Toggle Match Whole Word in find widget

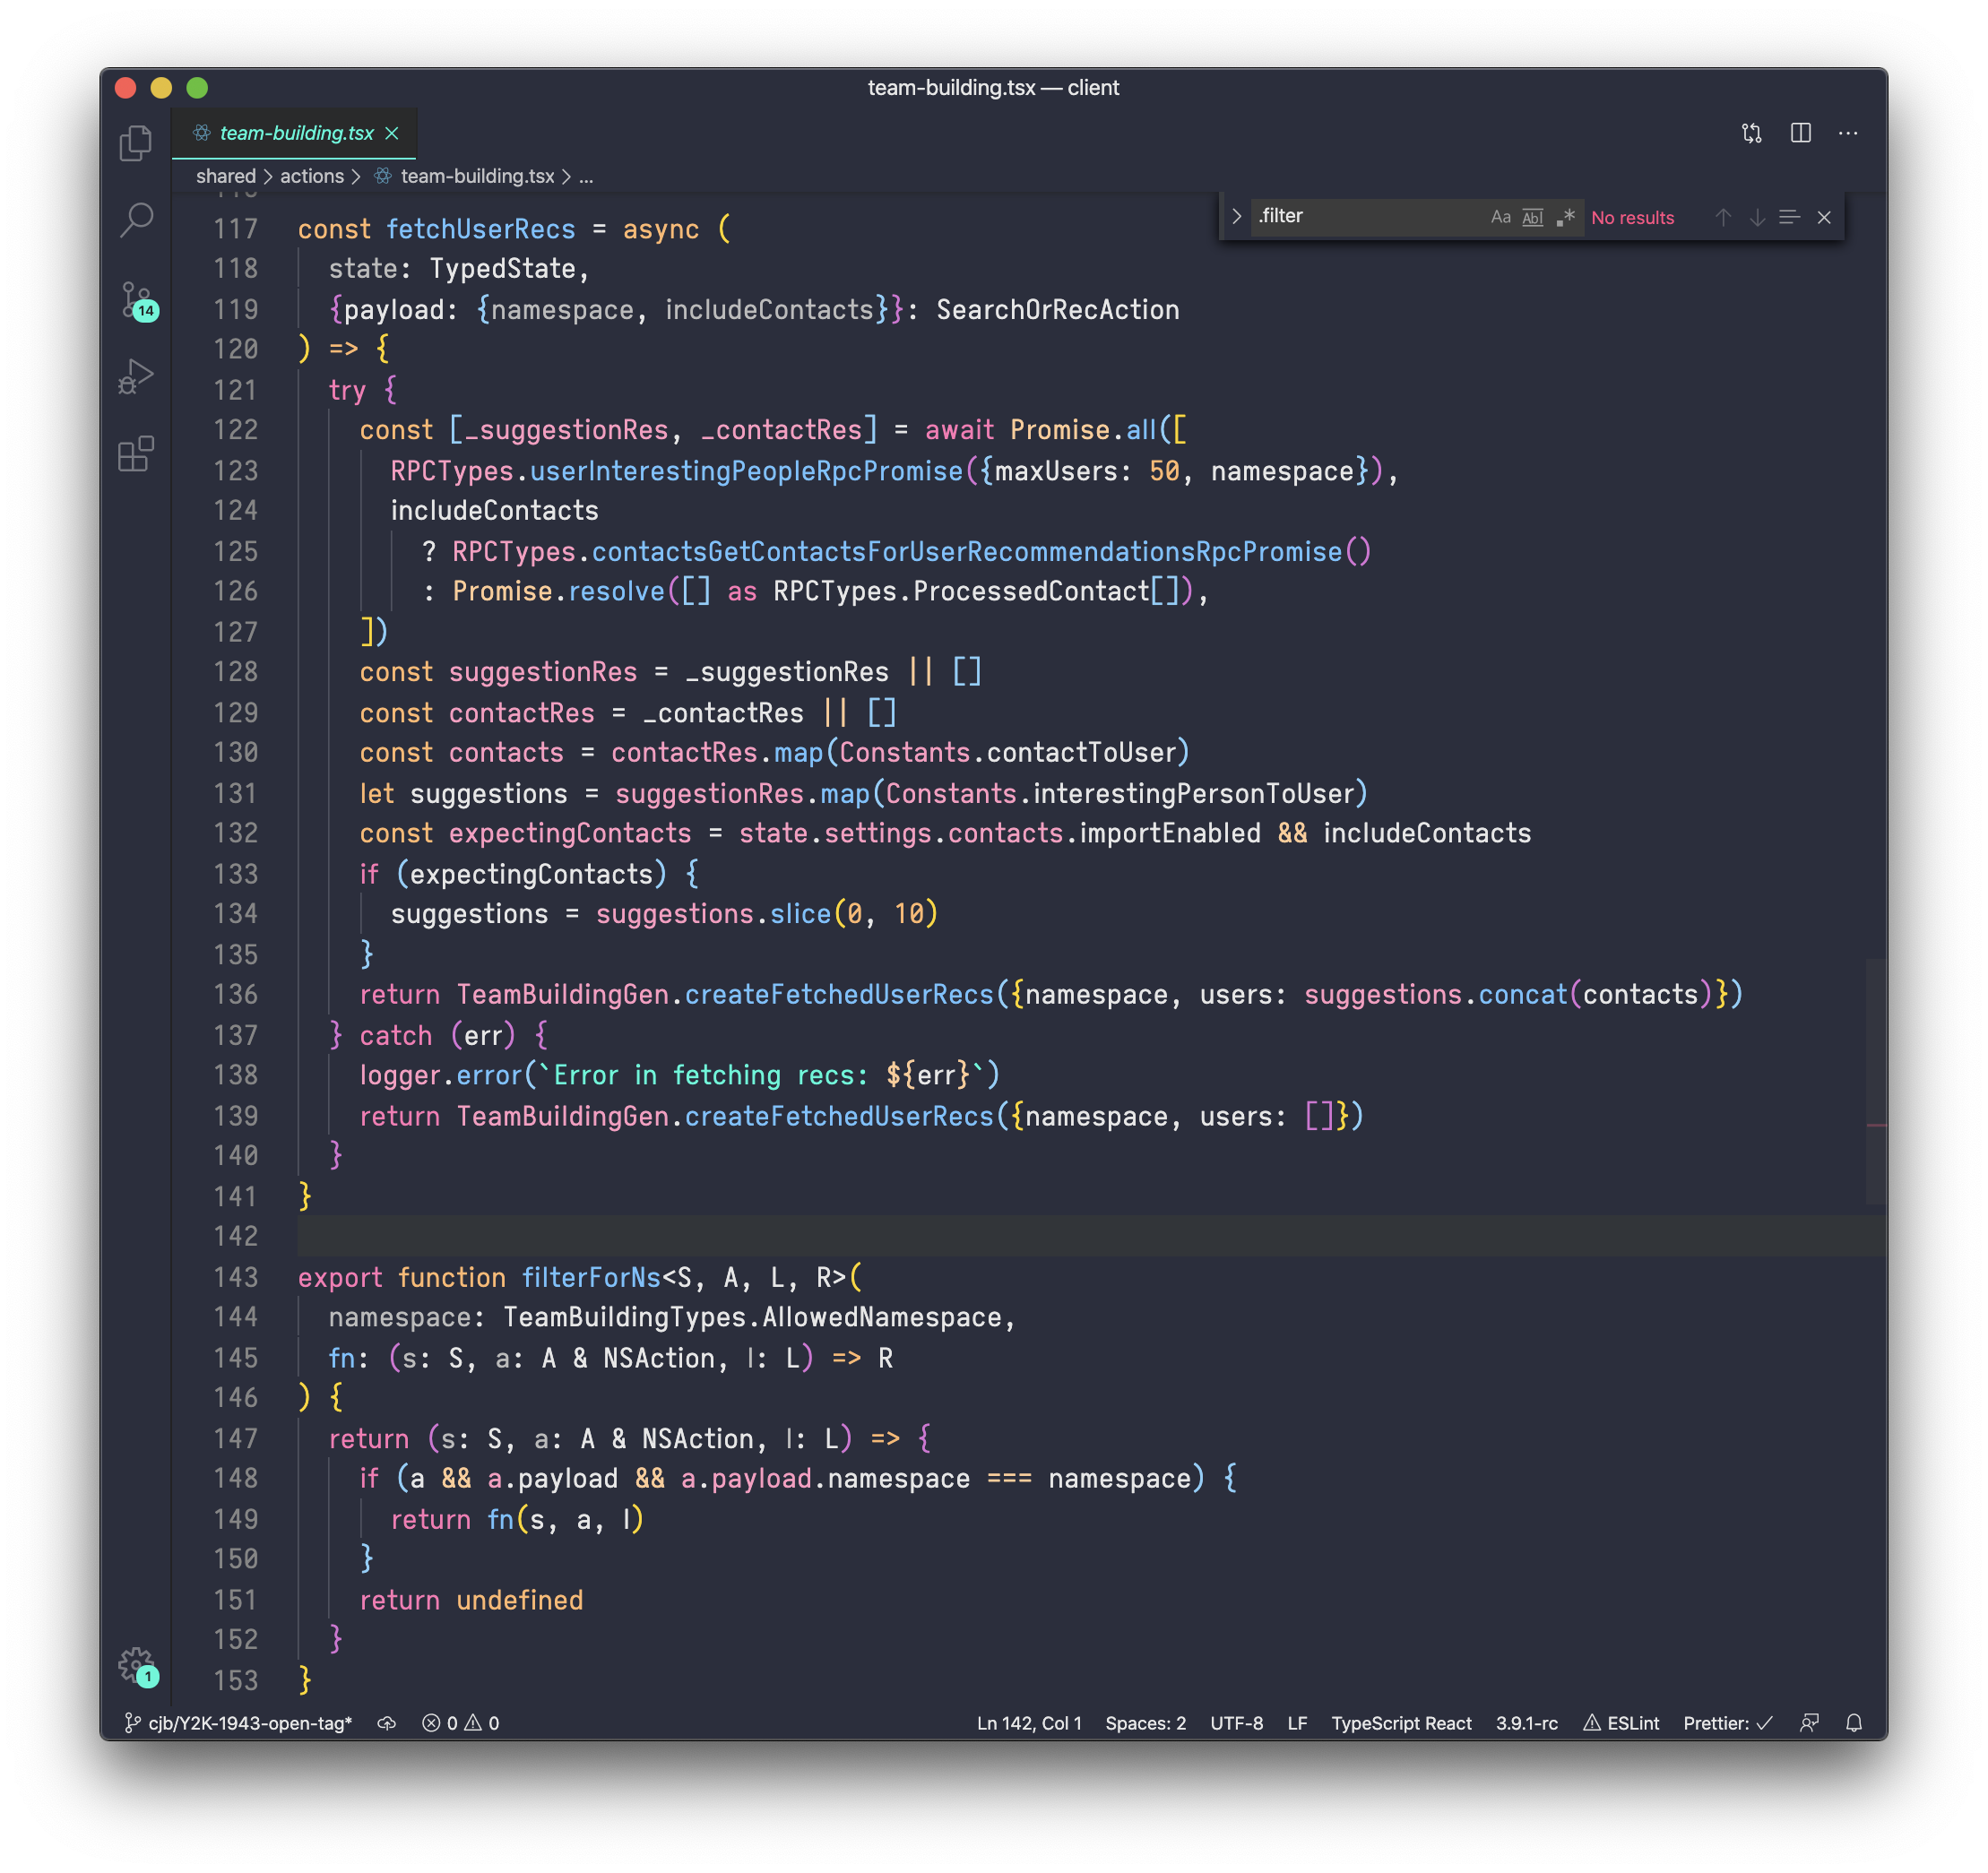[x=1532, y=217]
